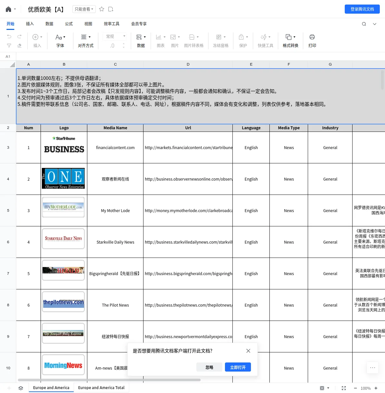Click the 忽略 button

(209, 367)
